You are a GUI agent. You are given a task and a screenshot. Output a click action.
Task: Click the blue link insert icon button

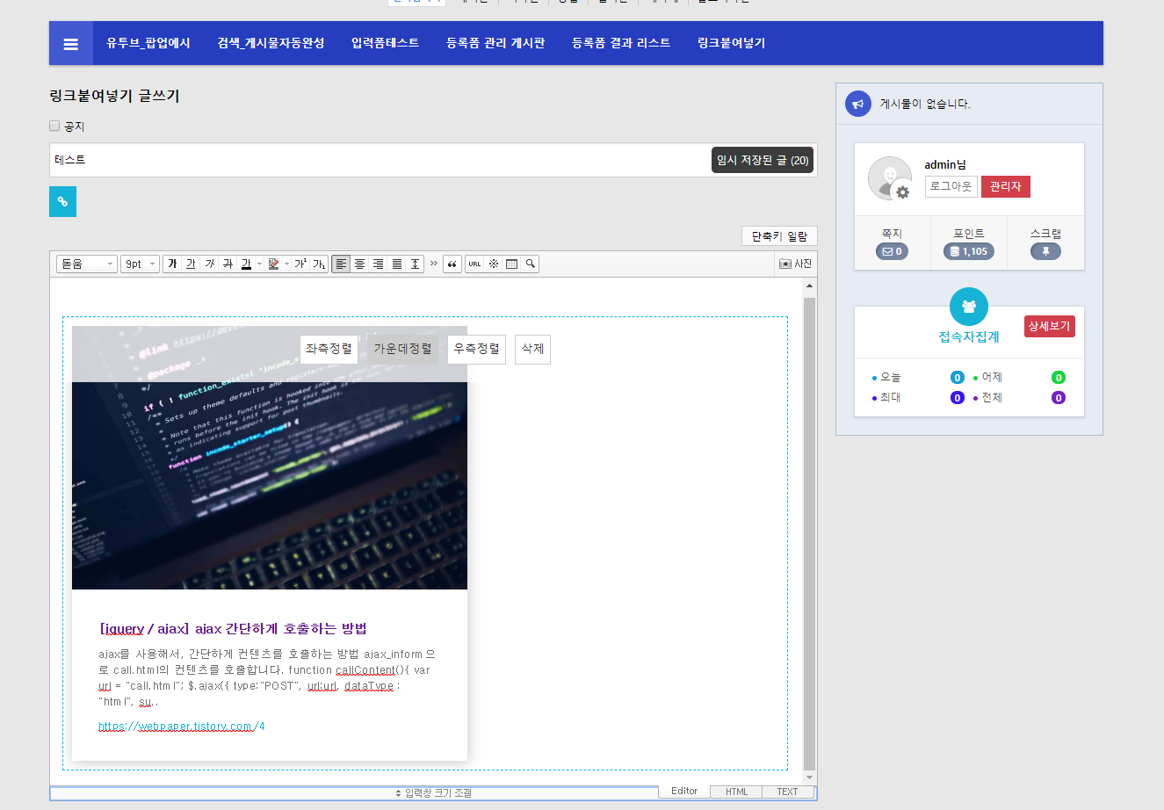62,201
